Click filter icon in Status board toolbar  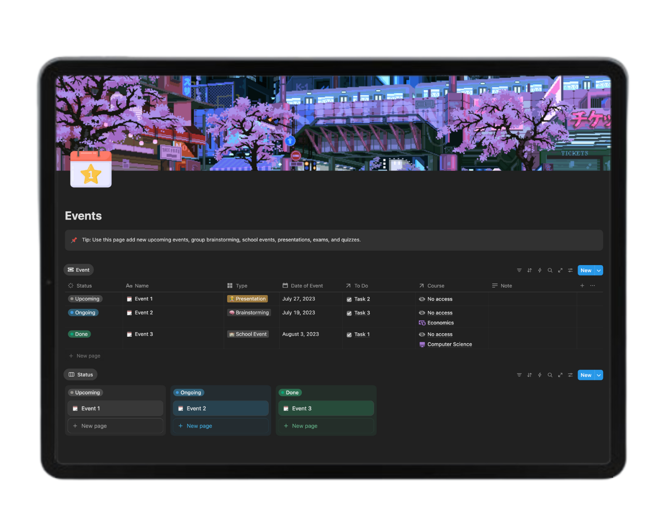coord(519,375)
